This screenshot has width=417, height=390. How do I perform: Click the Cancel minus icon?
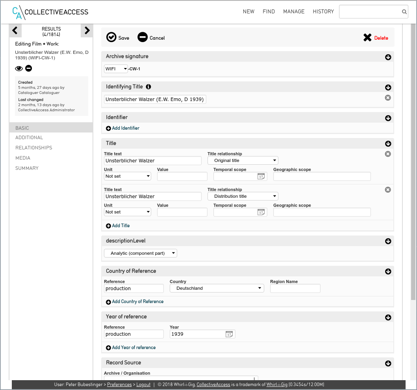(143, 37)
